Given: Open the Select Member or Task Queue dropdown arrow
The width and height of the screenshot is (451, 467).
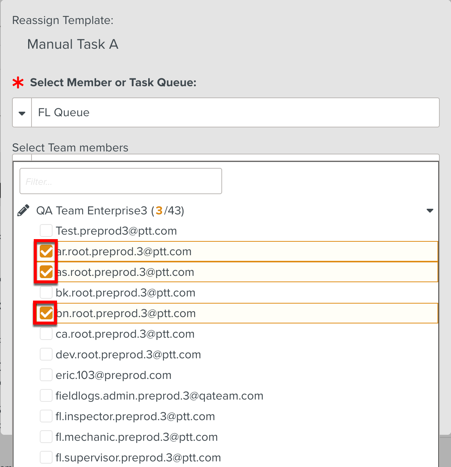Looking at the screenshot, I should coord(22,113).
